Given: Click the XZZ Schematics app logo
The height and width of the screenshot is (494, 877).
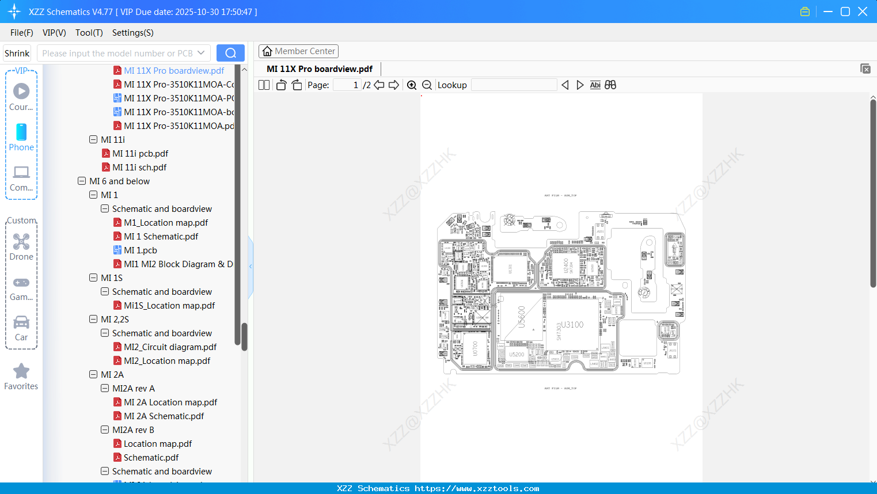Looking at the screenshot, I should 14,12.
